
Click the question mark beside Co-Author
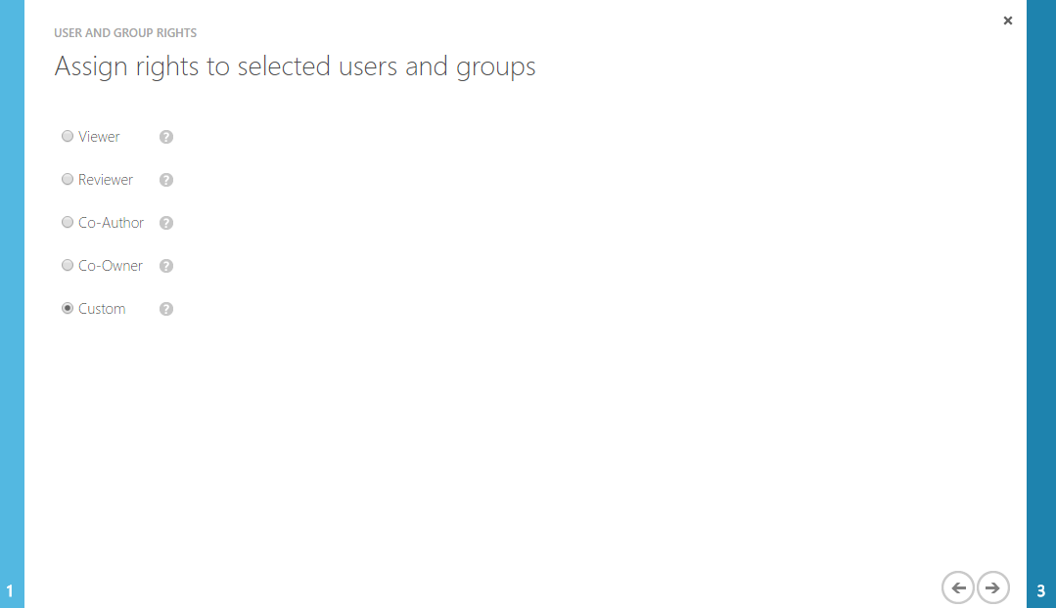point(166,223)
